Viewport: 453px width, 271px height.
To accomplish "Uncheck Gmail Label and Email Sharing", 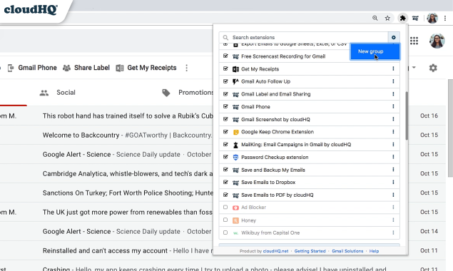I will pos(225,94).
